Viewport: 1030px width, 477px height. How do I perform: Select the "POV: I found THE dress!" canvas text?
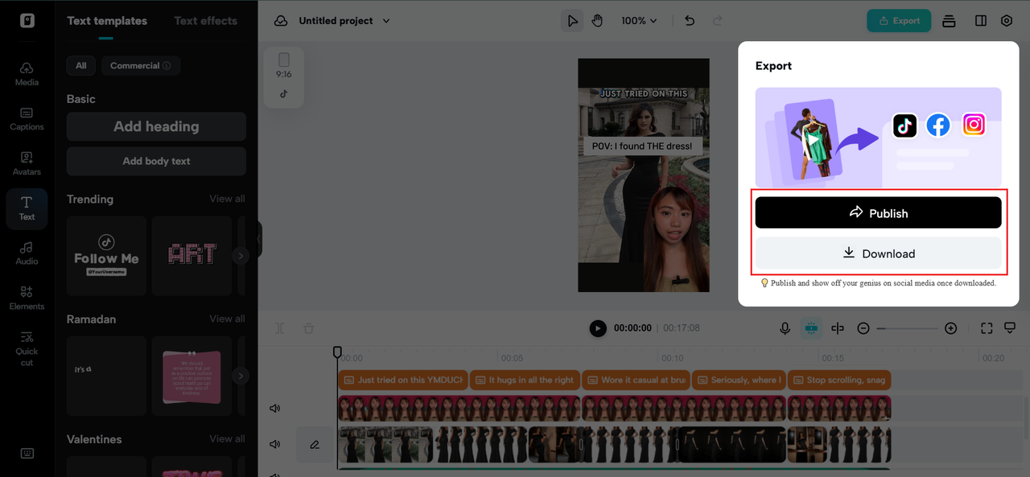pos(642,146)
